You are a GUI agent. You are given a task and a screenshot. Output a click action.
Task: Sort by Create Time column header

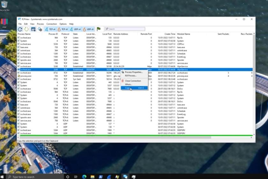(170, 34)
